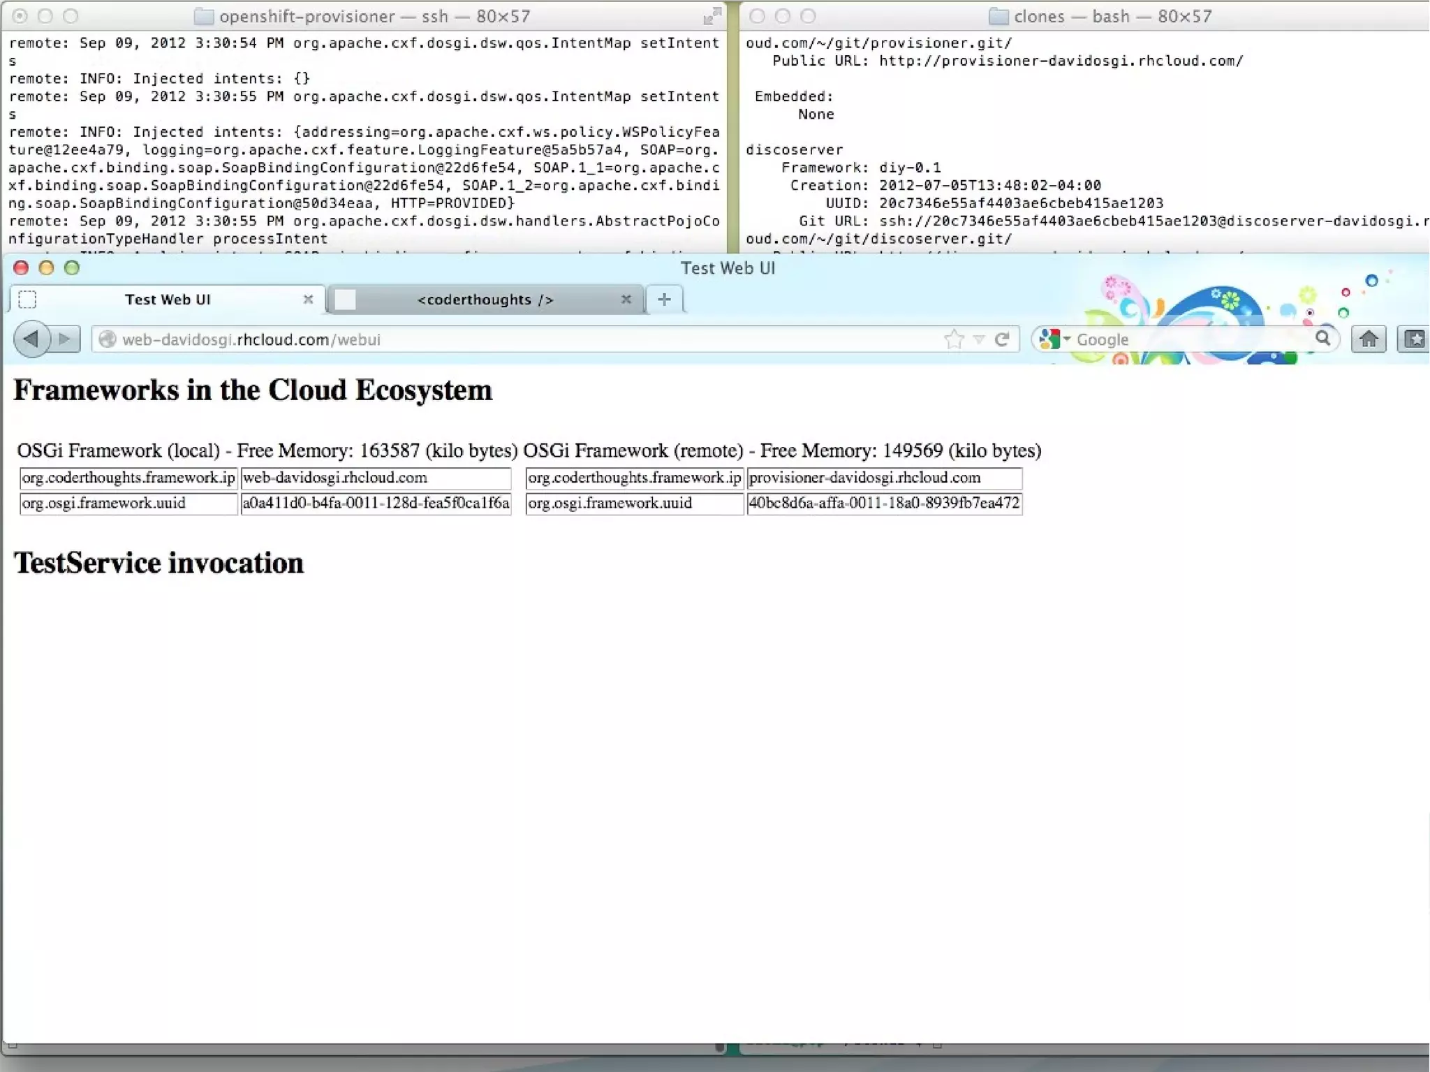
Task: Click the provisioner-davidosgi.rhcloud.com table cell
Action: point(884,478)
